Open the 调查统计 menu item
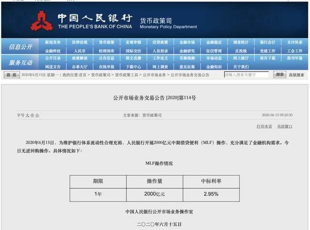Viewport: 310px width, 230px height. (x=241, y=42)
